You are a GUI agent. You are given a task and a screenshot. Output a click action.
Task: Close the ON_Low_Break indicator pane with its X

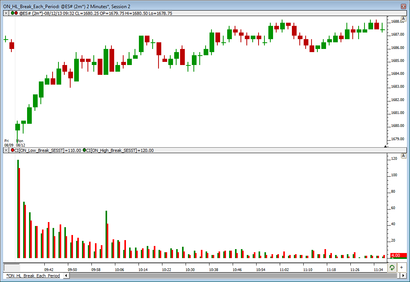[x=6, y=150]
